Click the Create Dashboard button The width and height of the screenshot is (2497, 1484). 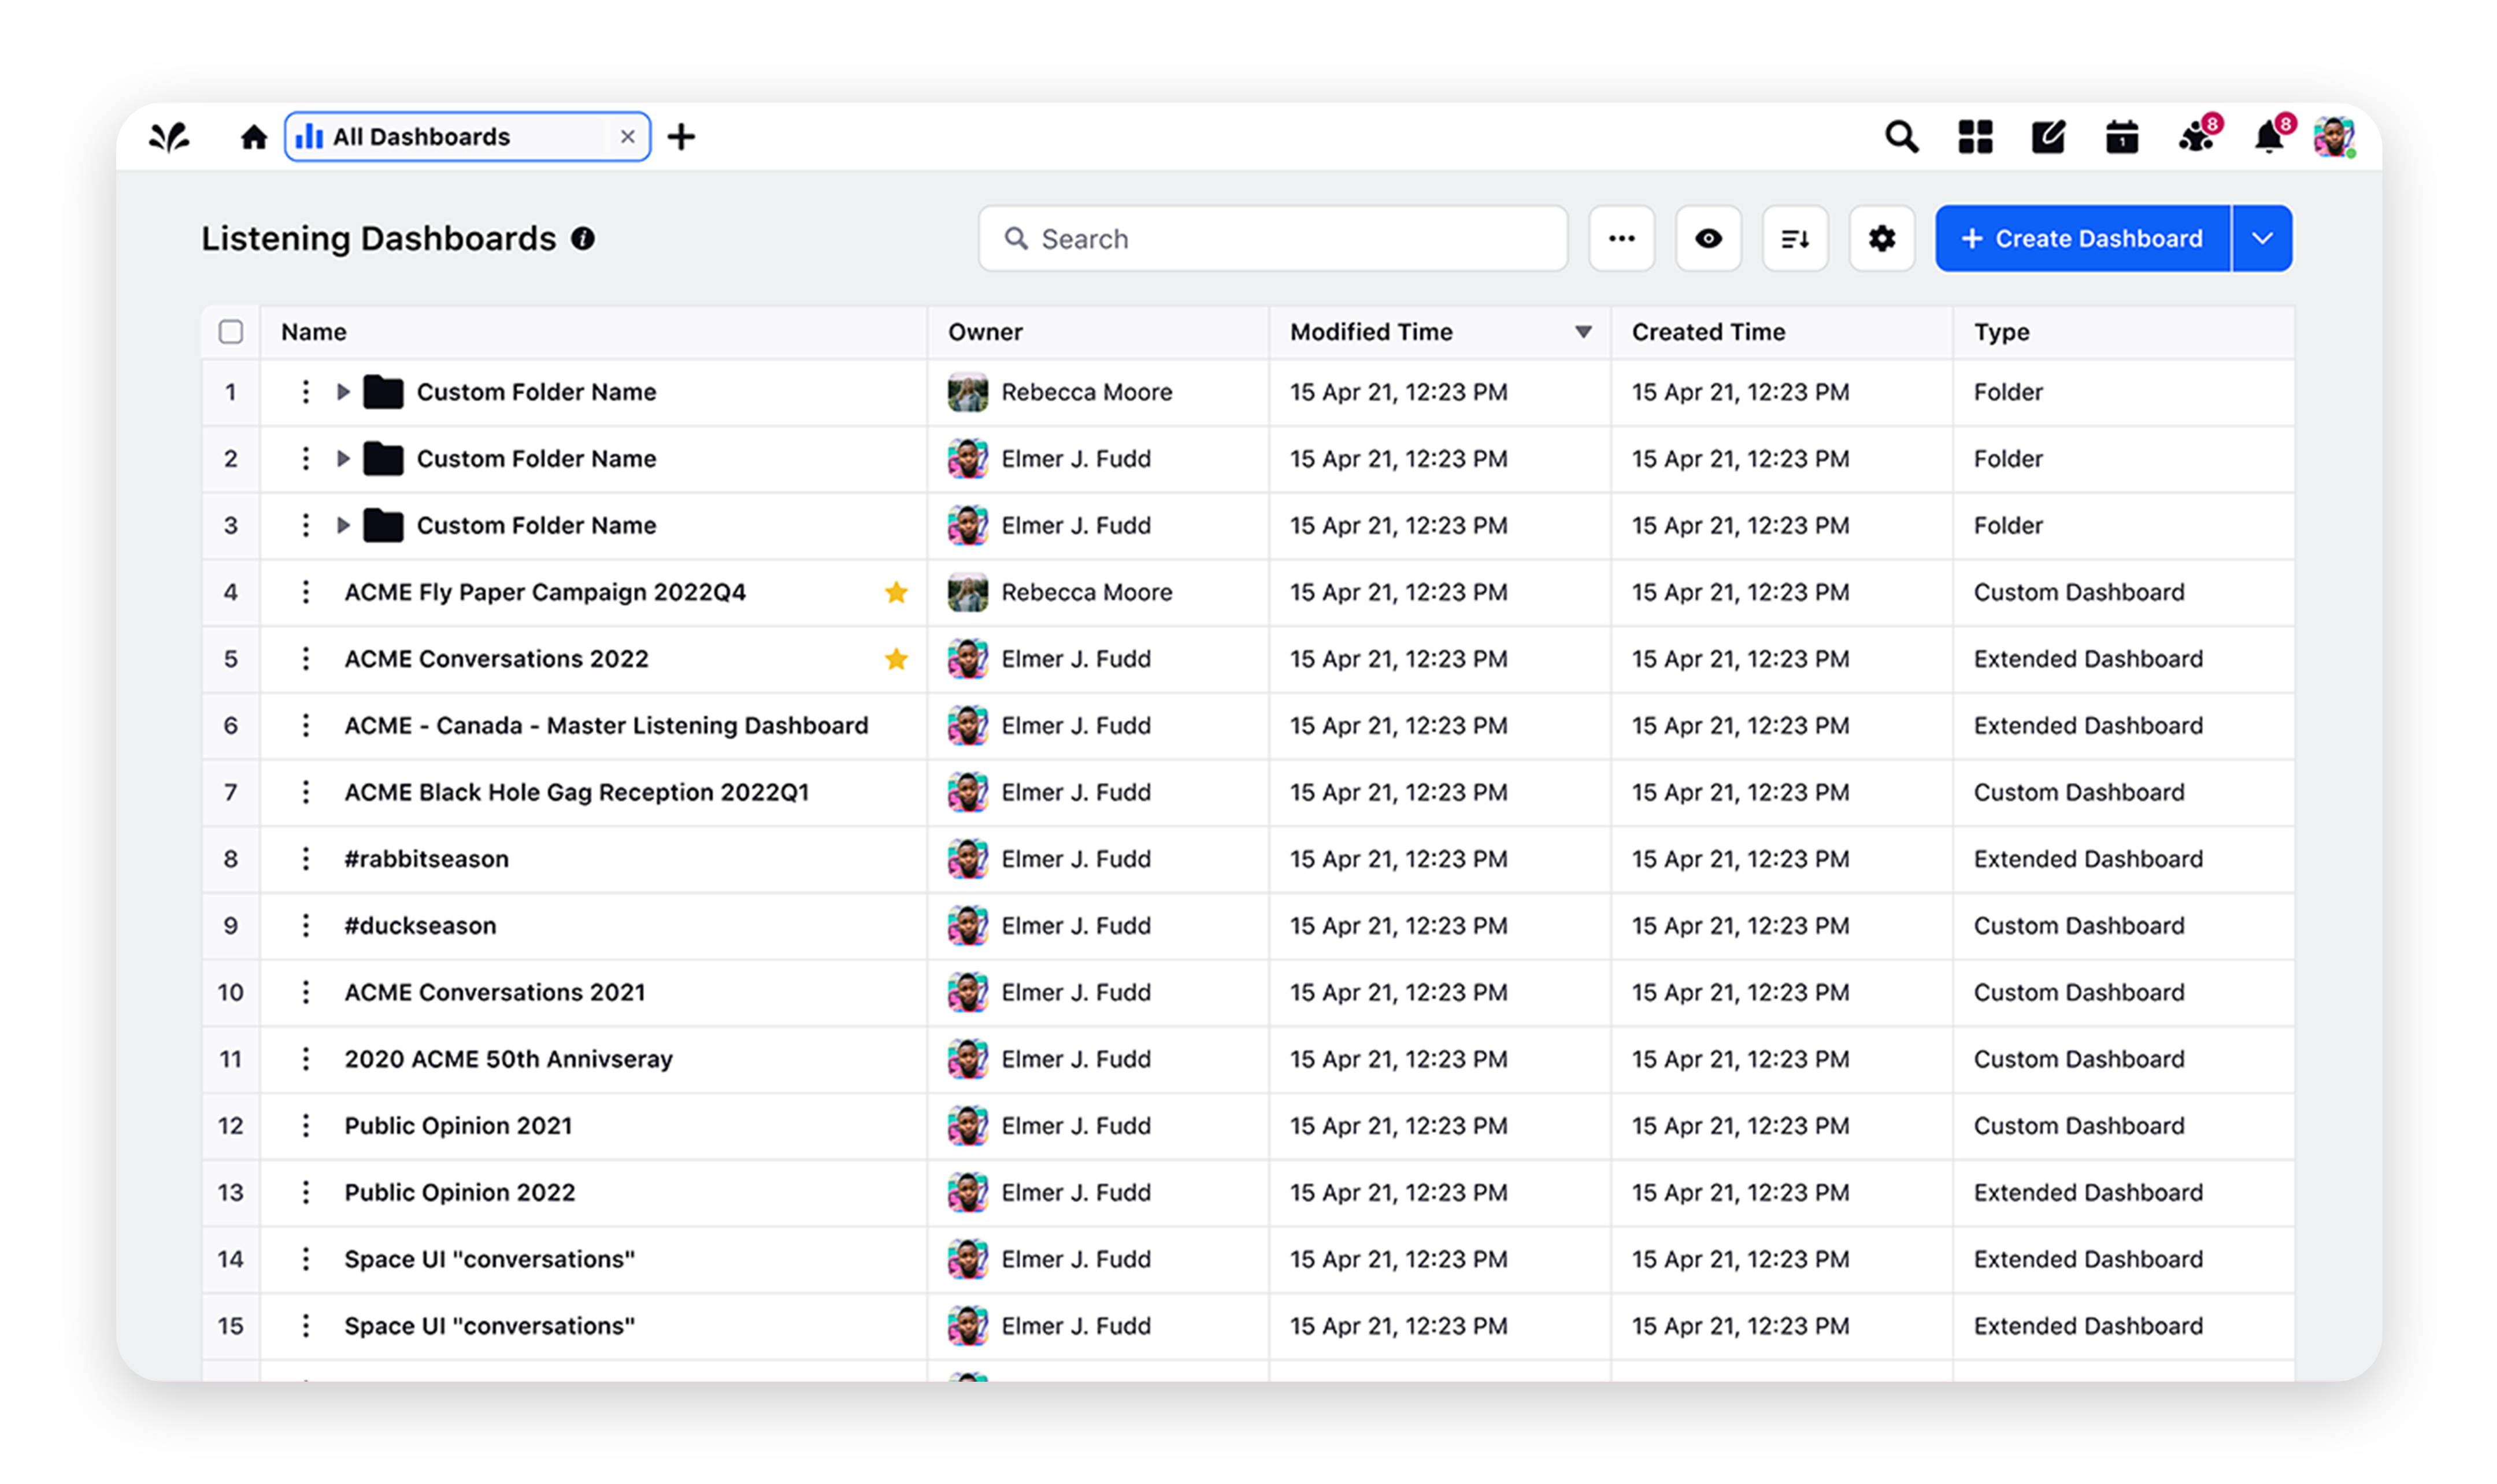pos(2083,238)
